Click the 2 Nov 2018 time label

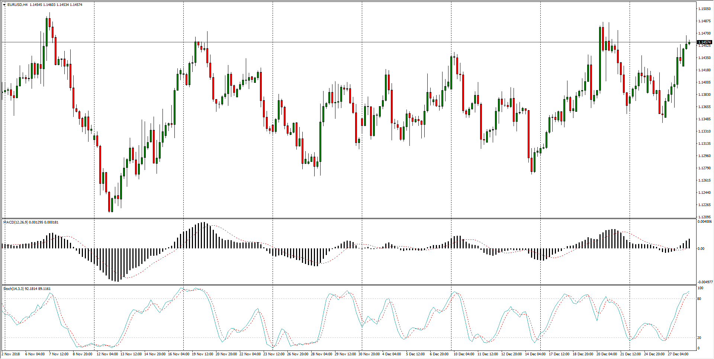tap(11, 354)
